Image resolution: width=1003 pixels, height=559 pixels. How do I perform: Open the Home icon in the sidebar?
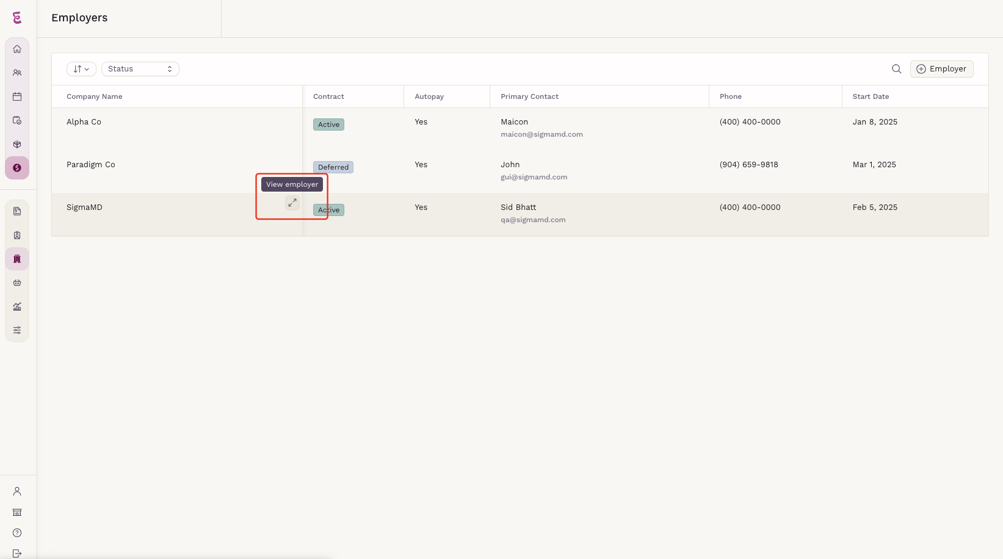click(x=17, y=49)
